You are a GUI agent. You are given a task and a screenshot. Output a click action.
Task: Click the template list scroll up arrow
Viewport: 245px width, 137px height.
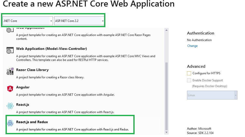(167, 30)
